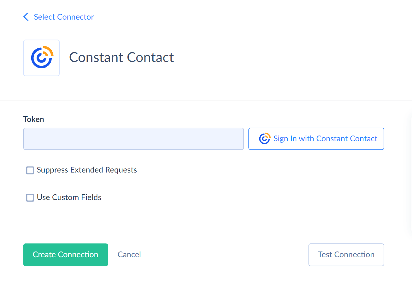Click the large Constant Contact logo tile
The width and height of the screenshot is (412, 291).
coord(41,58)
